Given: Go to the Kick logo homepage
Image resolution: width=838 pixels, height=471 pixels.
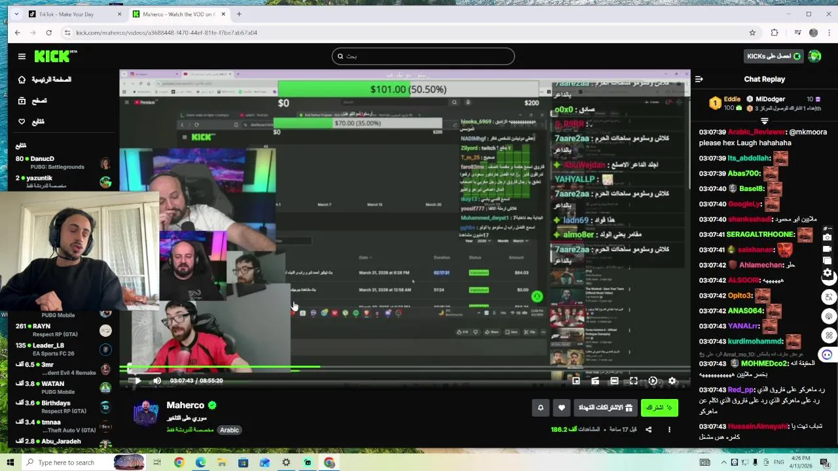Looking at the screenshot, I should point(56,56).
